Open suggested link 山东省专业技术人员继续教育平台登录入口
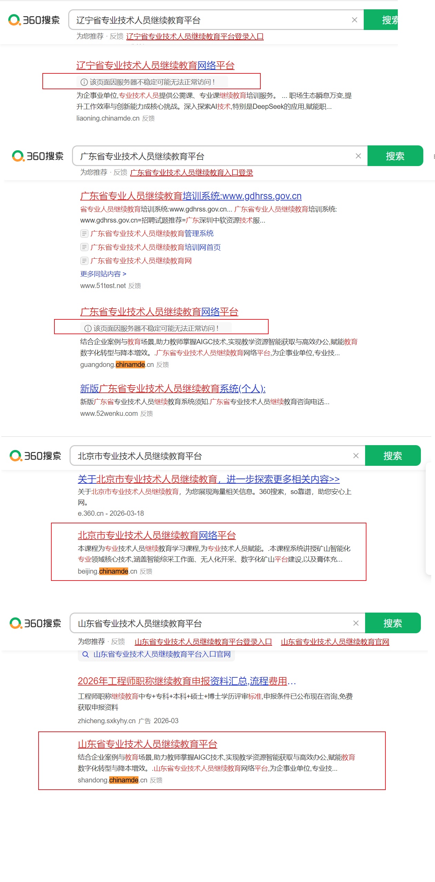 [203, 642]
